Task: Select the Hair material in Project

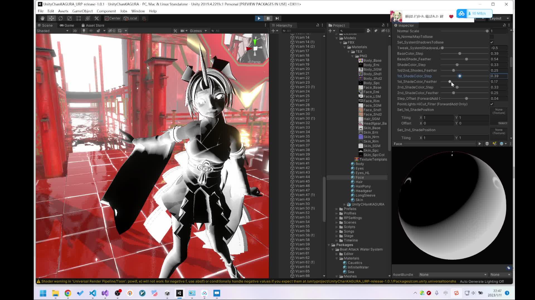Action: 359,182
